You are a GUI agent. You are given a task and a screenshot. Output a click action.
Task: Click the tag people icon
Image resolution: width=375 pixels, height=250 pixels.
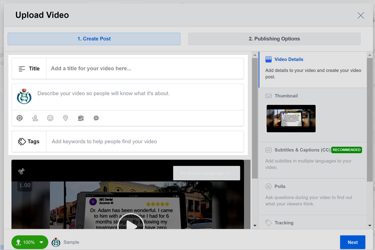(35, 118)
